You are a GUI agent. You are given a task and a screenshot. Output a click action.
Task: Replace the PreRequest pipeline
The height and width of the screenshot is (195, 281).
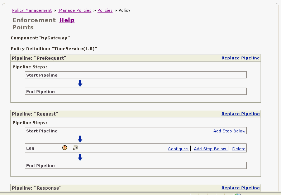240,58
